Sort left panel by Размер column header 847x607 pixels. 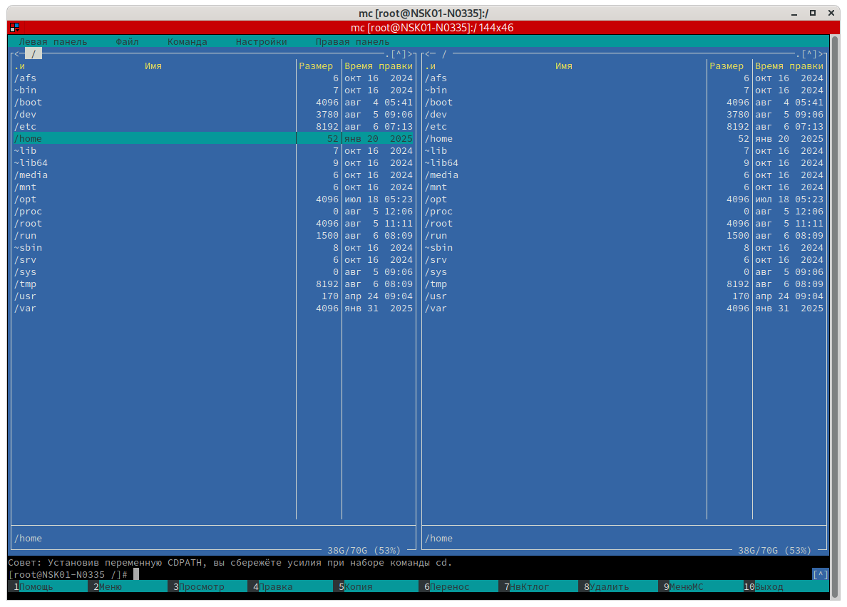click(x=316, y=66)
